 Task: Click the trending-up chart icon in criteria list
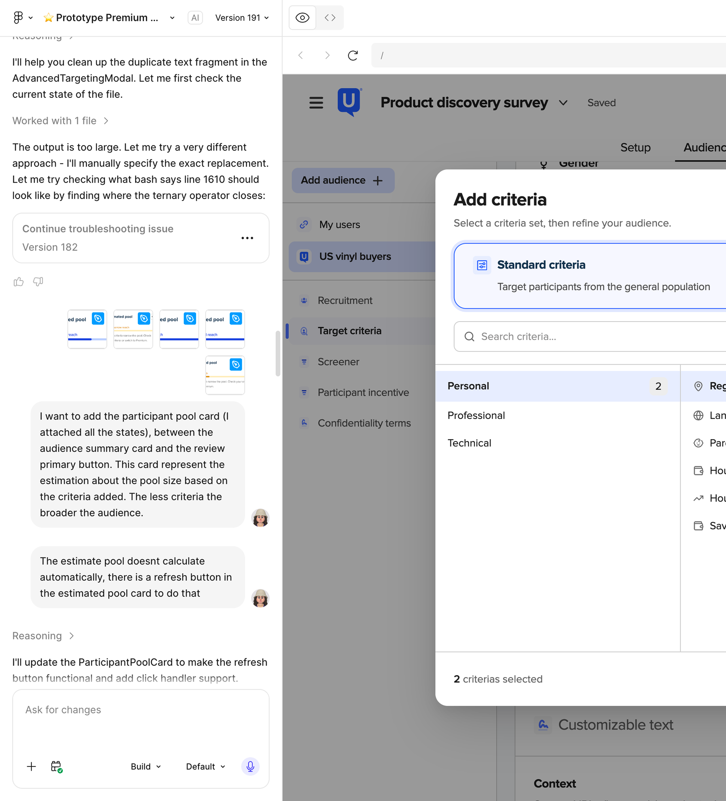[698, 498]
